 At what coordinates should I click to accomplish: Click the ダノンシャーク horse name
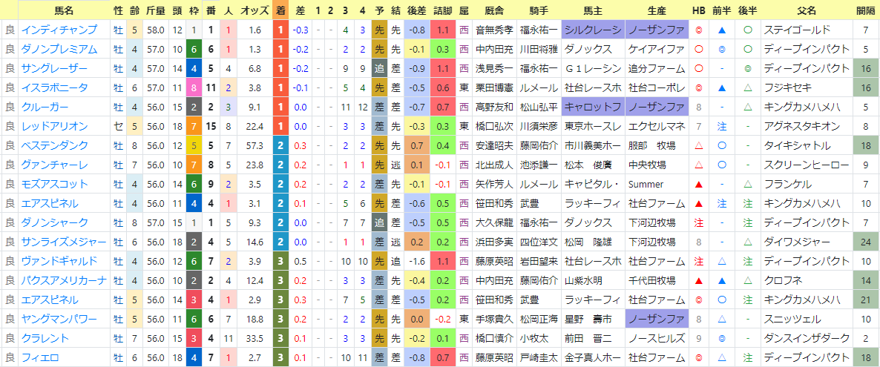54,222
